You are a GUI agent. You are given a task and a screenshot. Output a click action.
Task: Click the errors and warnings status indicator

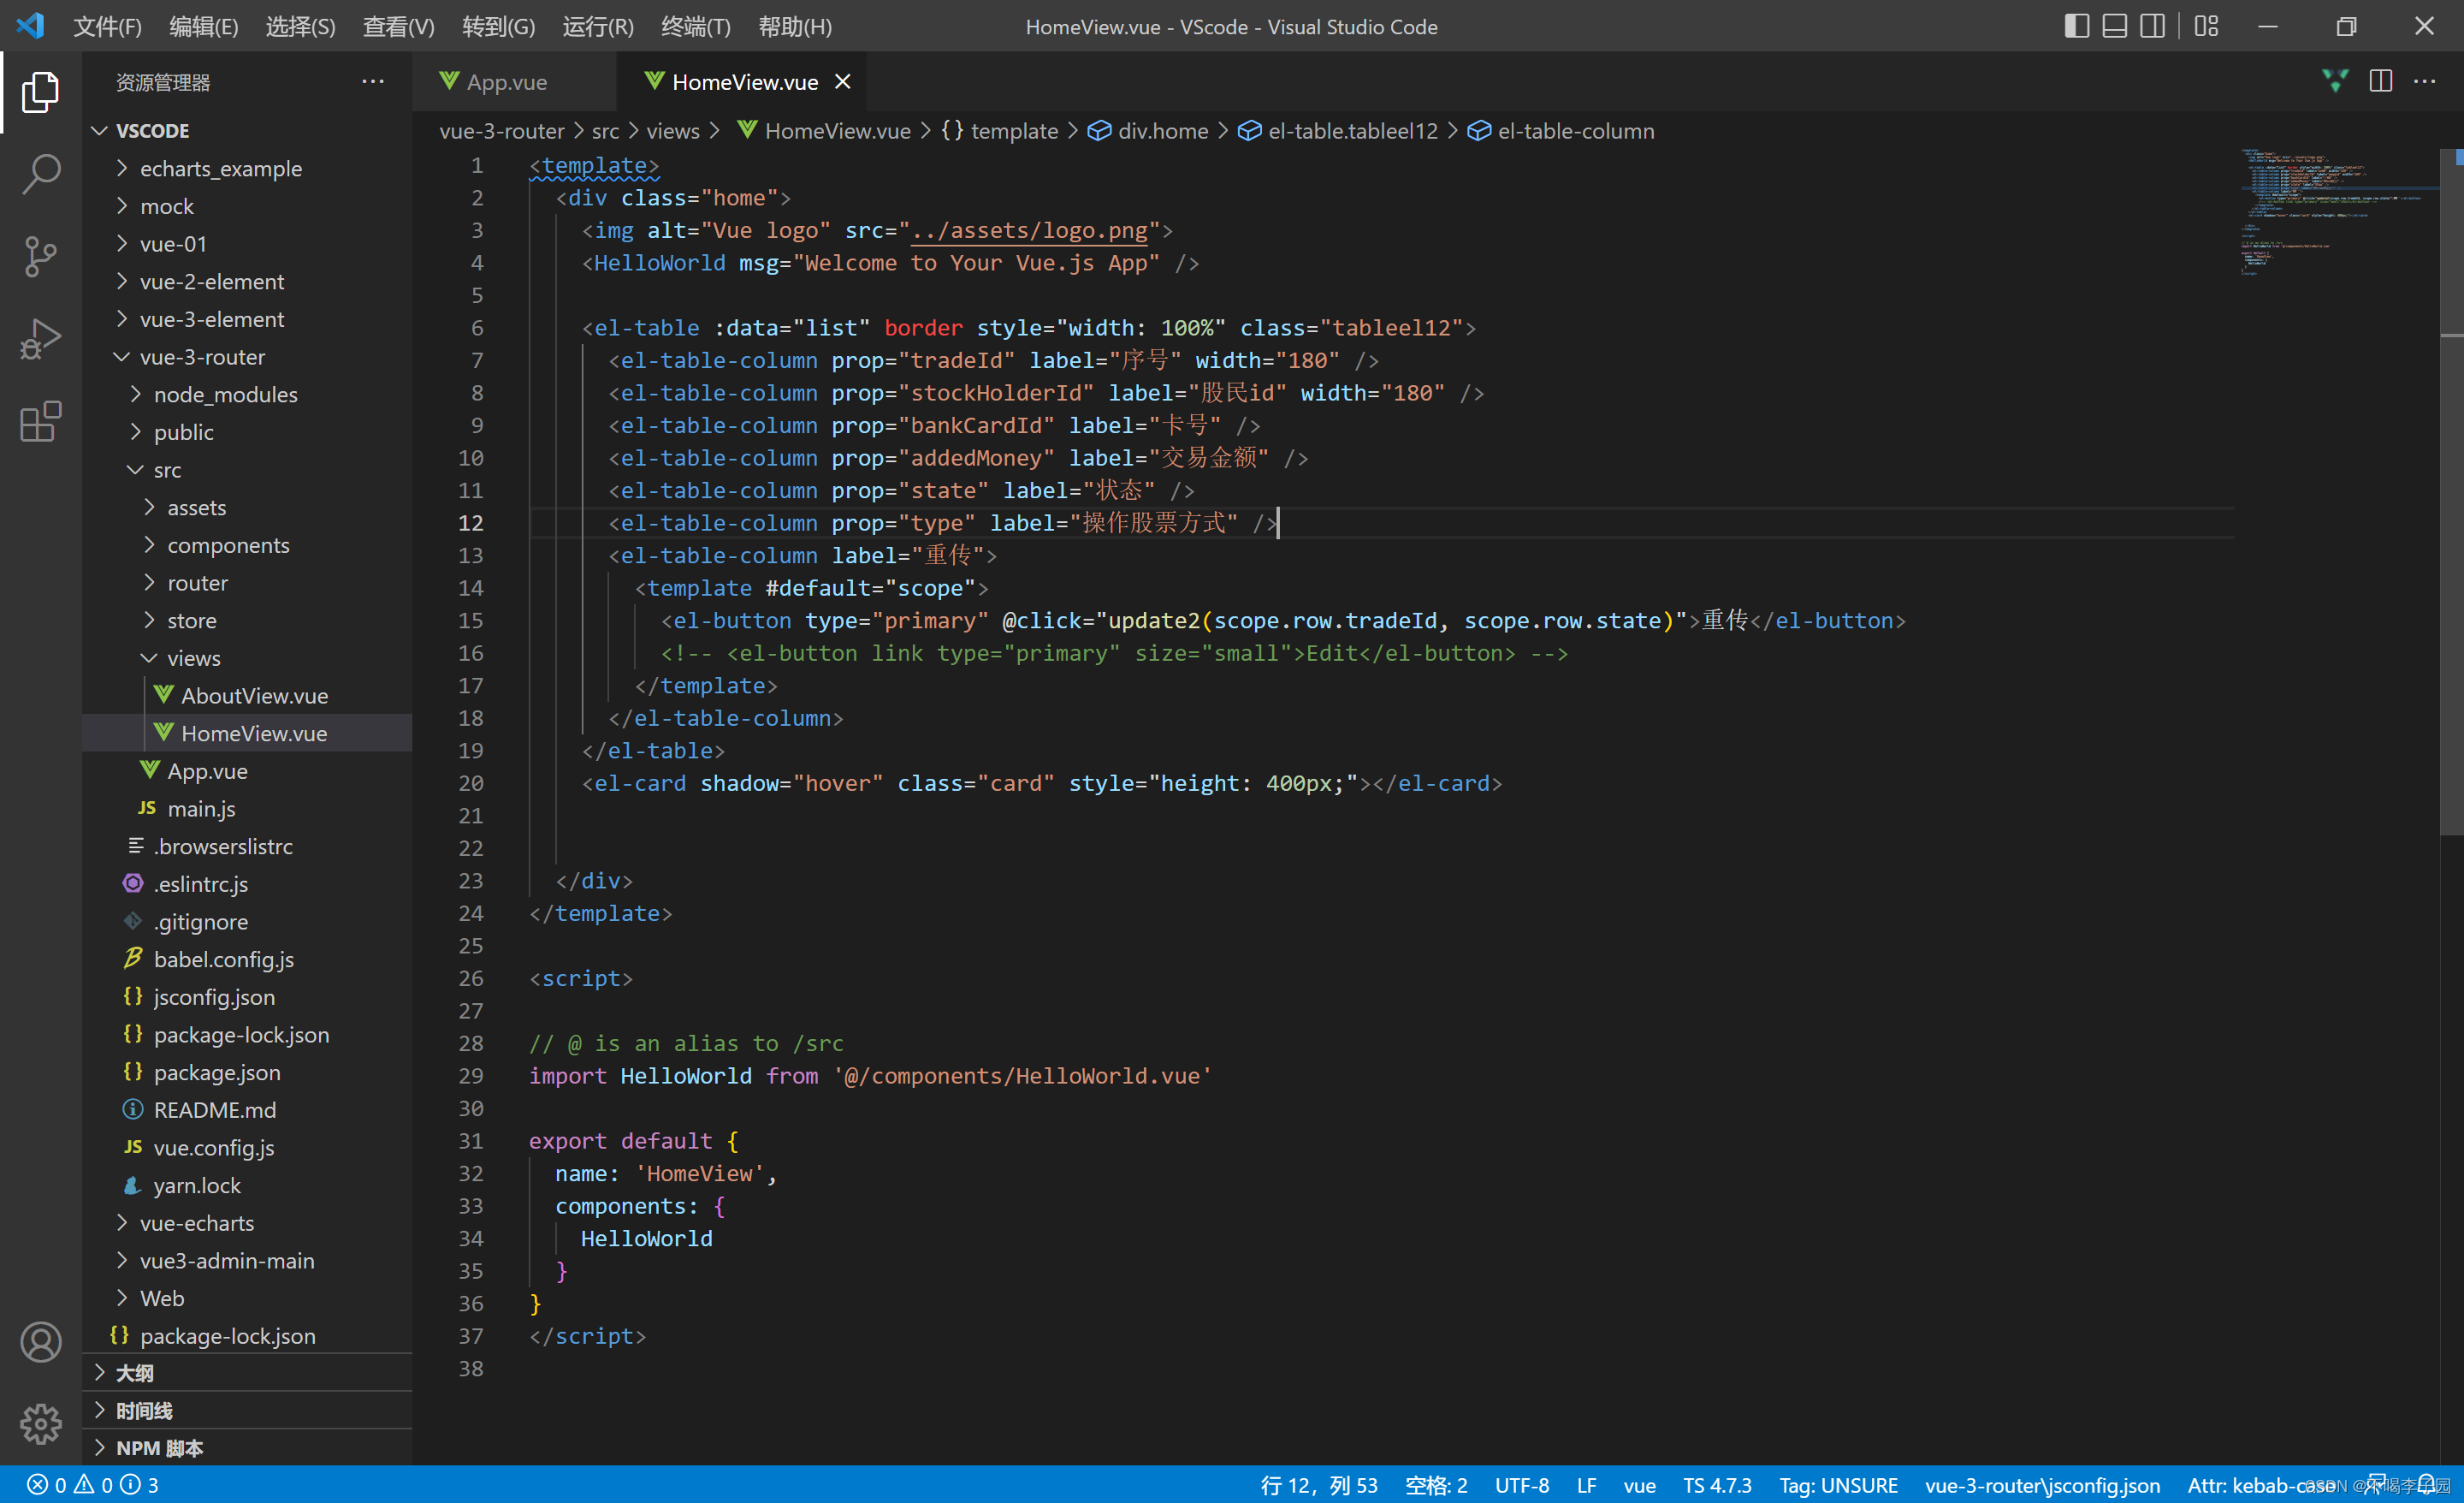tap(92, 1485)
